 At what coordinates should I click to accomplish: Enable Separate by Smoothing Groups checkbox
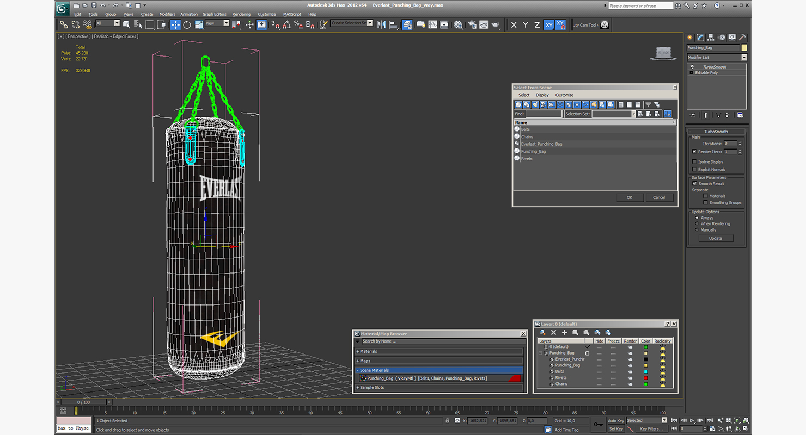705,202
